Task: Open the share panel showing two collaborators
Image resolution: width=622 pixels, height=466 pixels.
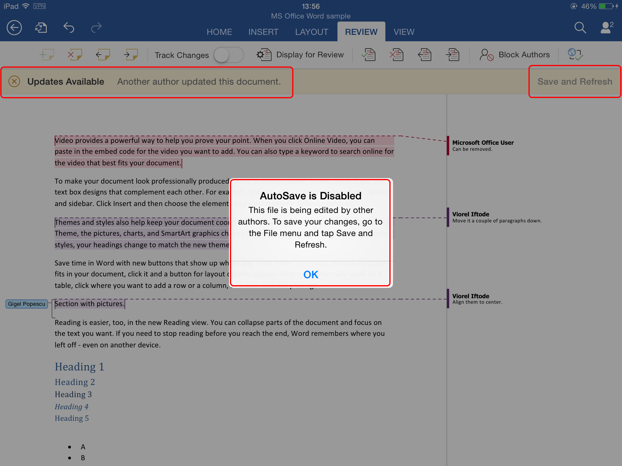Action: (x=606, y=27)
